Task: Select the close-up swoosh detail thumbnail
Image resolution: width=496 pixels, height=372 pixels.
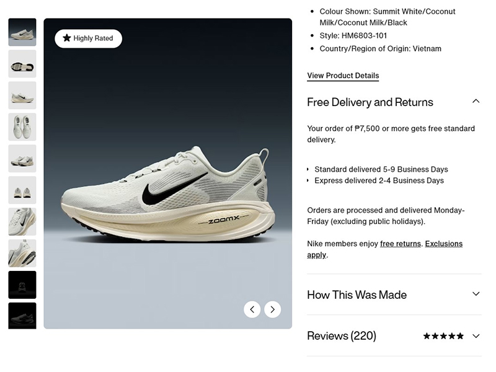Action: (22, 222)
